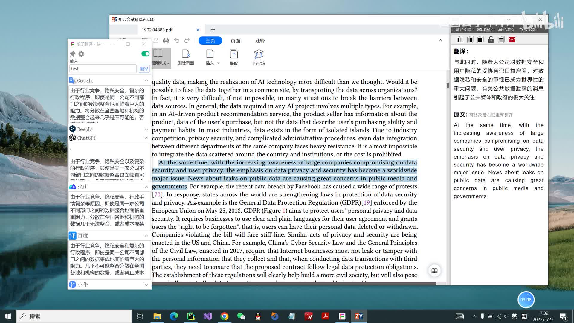The height and width of the screenshot is (323, 574).
Task: Click the 翻译 button beside the input
Action: pyautogui.click(x=144, y=69)
